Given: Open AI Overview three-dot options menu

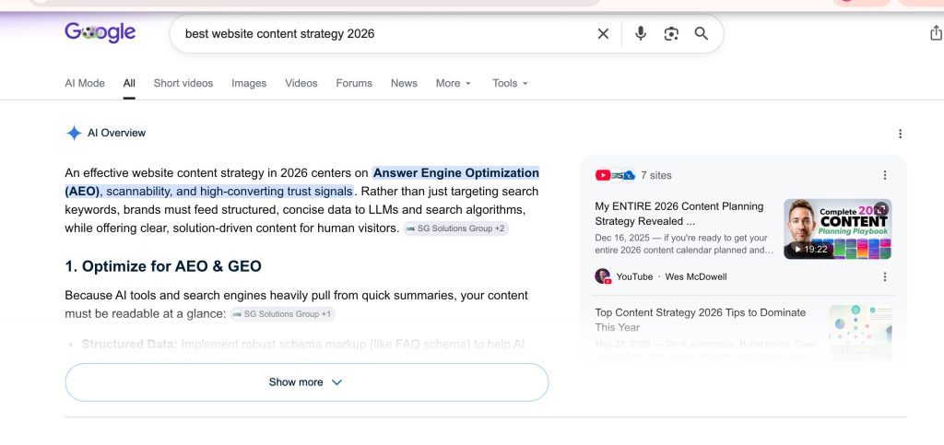Looking at the screenshot, I should click(x=900, y=134).
